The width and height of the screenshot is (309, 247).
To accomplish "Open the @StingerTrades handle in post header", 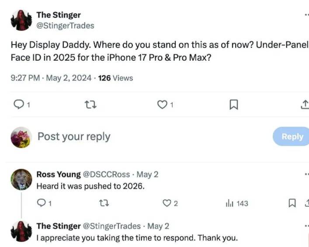I will click(x=65, y=26).
